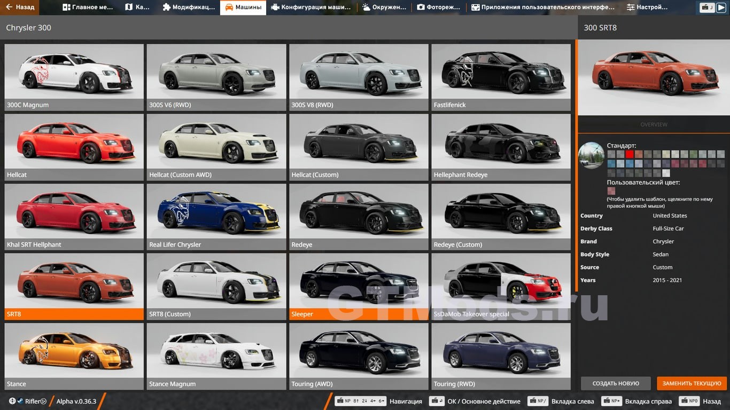The image size is (730, 410).
Task: Select the Stance Magnum wagon
Action: coord(216,356)
